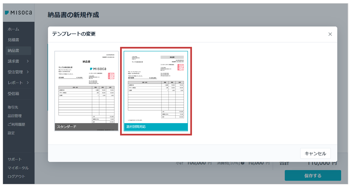This screenshot has height=187, width=351.
Task: Go to 見積書 in the sidebar
Action: pos(13,40)
